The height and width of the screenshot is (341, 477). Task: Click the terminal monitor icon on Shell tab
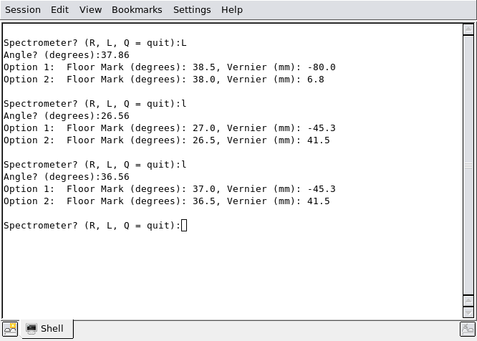point(31,329)
